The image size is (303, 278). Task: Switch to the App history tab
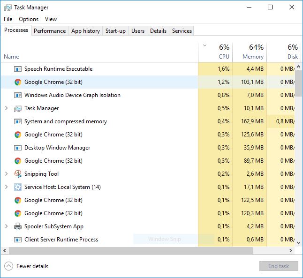pos(85,31)
